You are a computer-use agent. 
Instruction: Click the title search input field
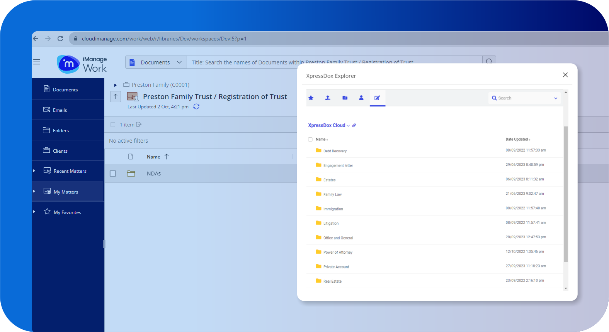(335, 62)
